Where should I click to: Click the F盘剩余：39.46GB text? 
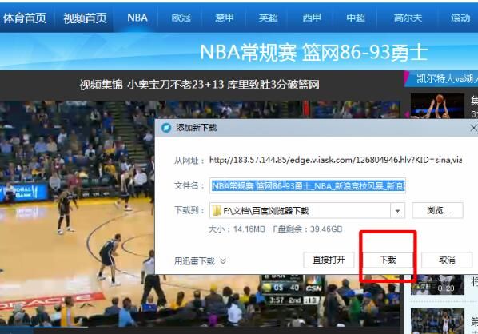[307, 229]
